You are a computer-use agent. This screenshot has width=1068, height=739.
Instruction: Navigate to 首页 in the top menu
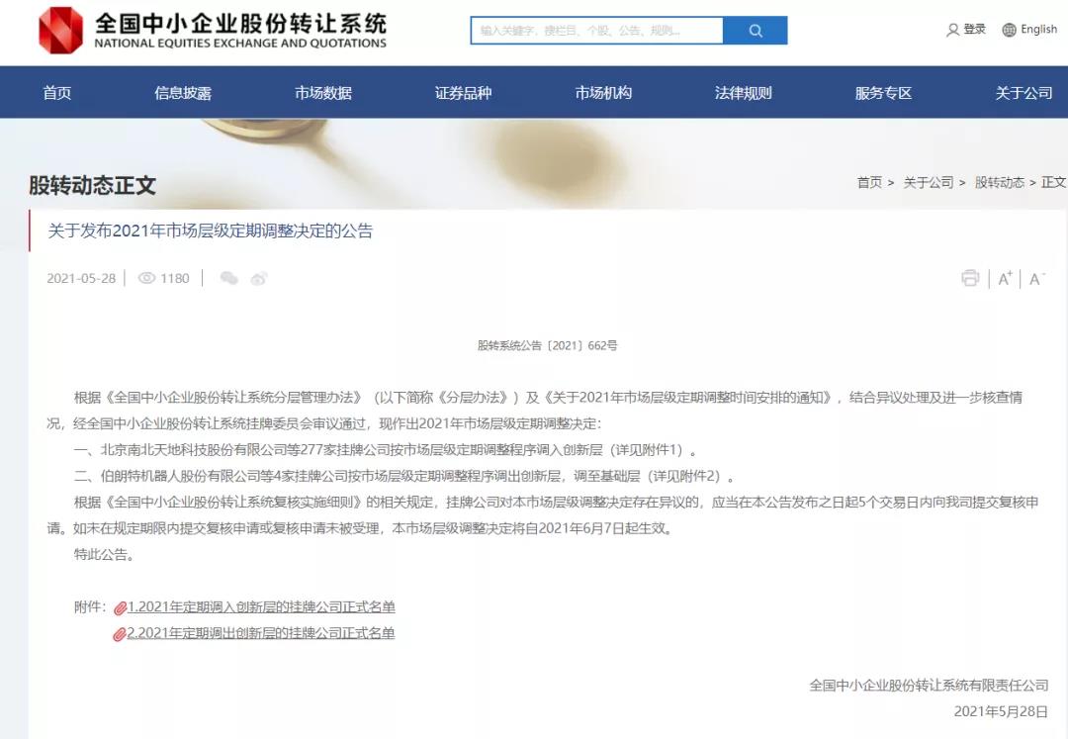(57, 92)
